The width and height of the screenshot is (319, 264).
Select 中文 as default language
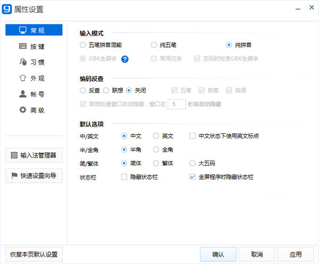124,136
